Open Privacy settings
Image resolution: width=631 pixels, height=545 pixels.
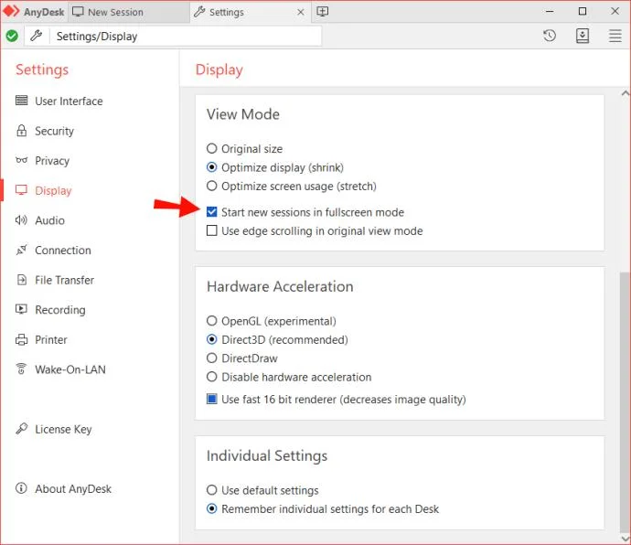point(52,161)
